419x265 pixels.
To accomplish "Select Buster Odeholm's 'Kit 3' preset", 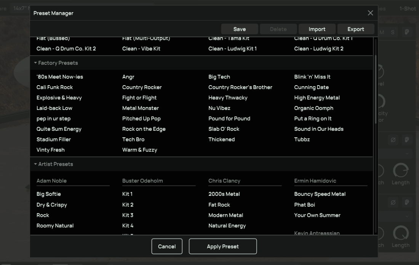I will tap(128, 215).
